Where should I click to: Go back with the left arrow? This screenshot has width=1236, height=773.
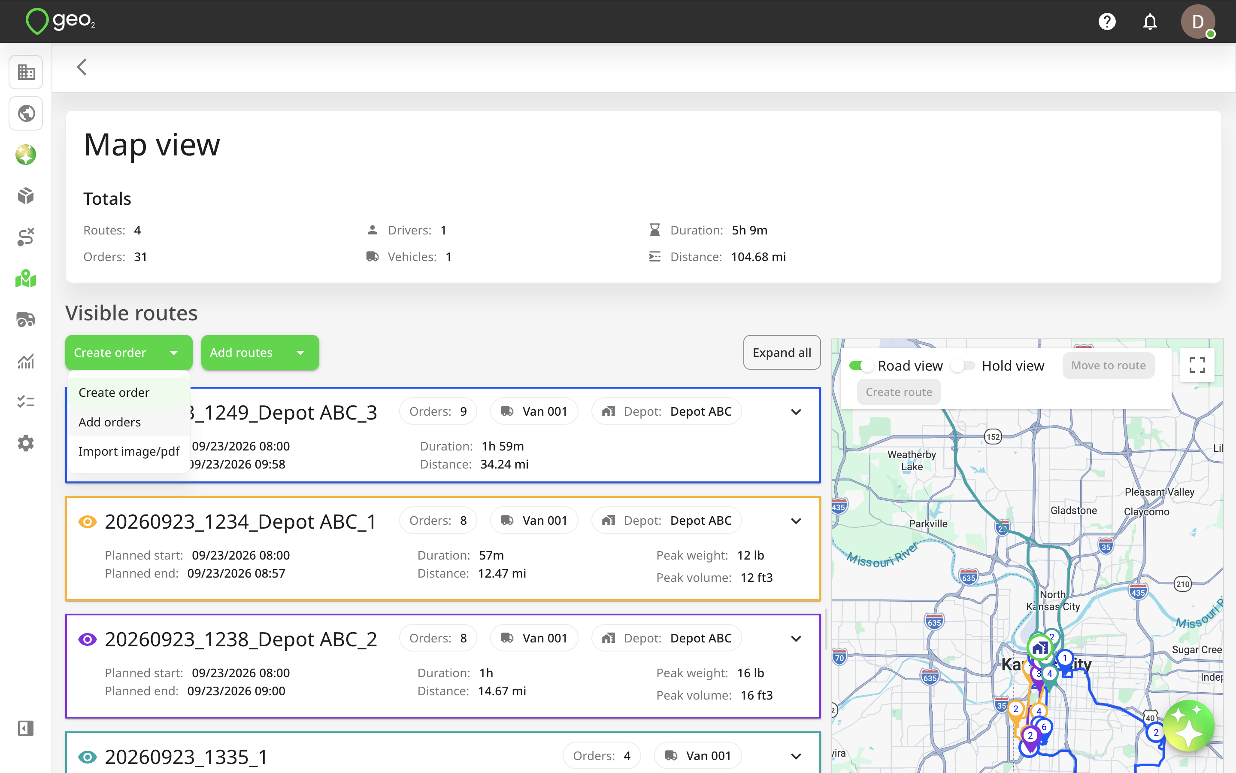point(81,67)
